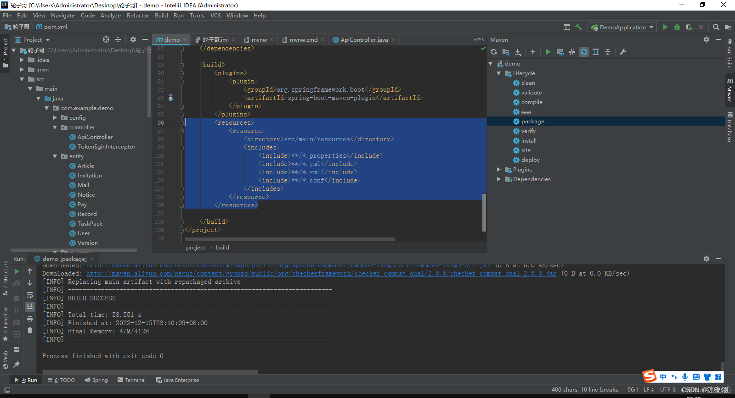Select the clean lifecycle goal

528,83
